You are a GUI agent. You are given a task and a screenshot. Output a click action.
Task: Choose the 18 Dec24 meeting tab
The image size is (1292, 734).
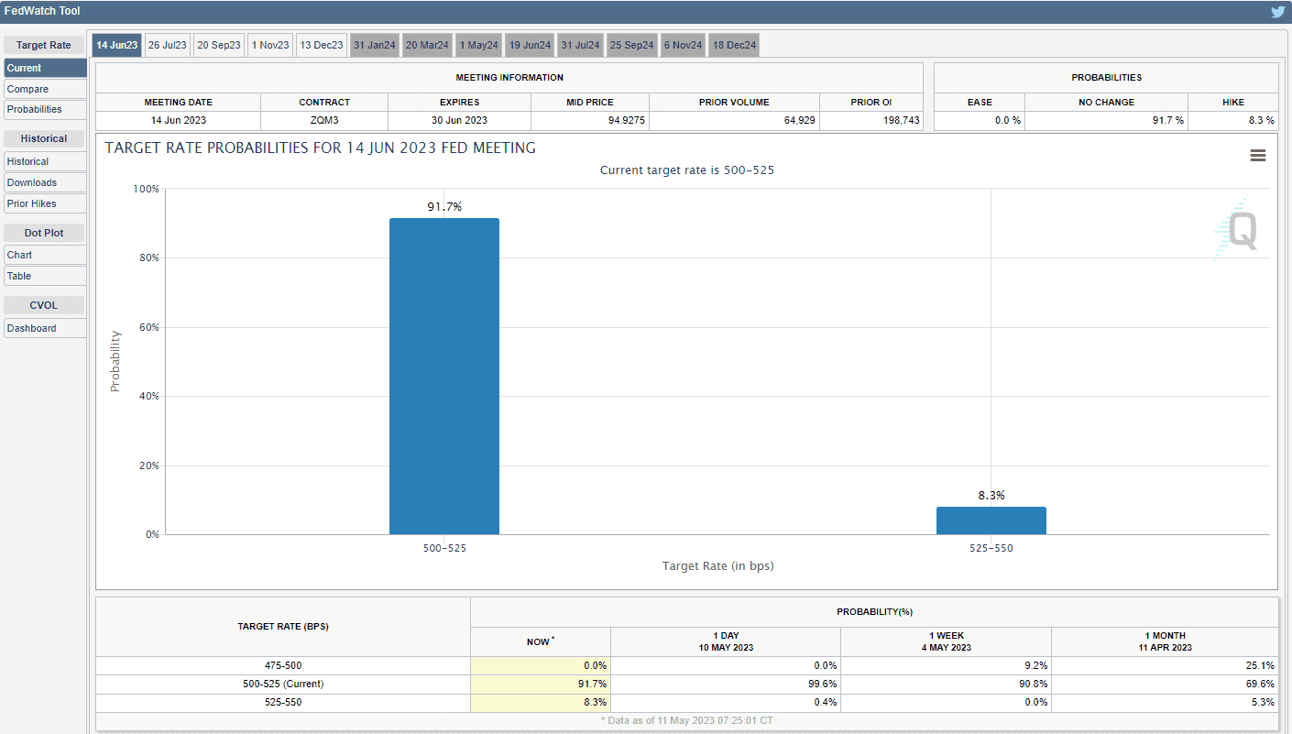pyautogui.click(x=734, y=46)
